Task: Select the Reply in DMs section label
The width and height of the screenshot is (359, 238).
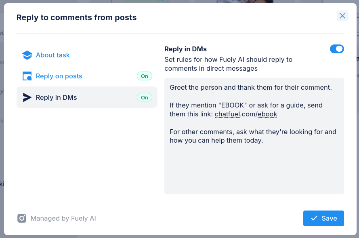Action: [56, 97]
